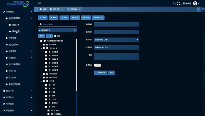Image resolution: width=205 pixels, height=116 pixels.
Task: Click the 保存新增 button
Action: [x=100, y=73]
